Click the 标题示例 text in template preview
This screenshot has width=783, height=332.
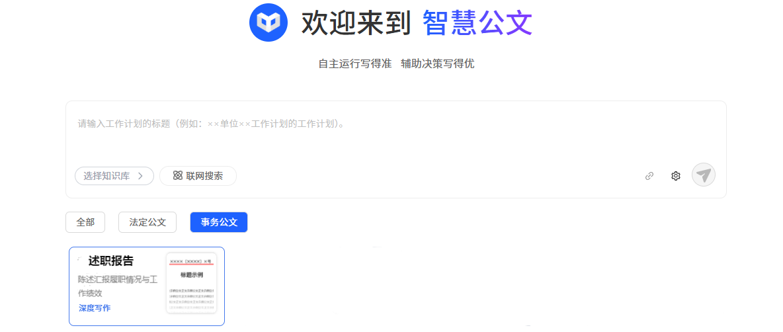(x=191, y=274)
